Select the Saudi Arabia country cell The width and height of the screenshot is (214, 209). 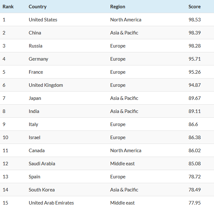42,164
